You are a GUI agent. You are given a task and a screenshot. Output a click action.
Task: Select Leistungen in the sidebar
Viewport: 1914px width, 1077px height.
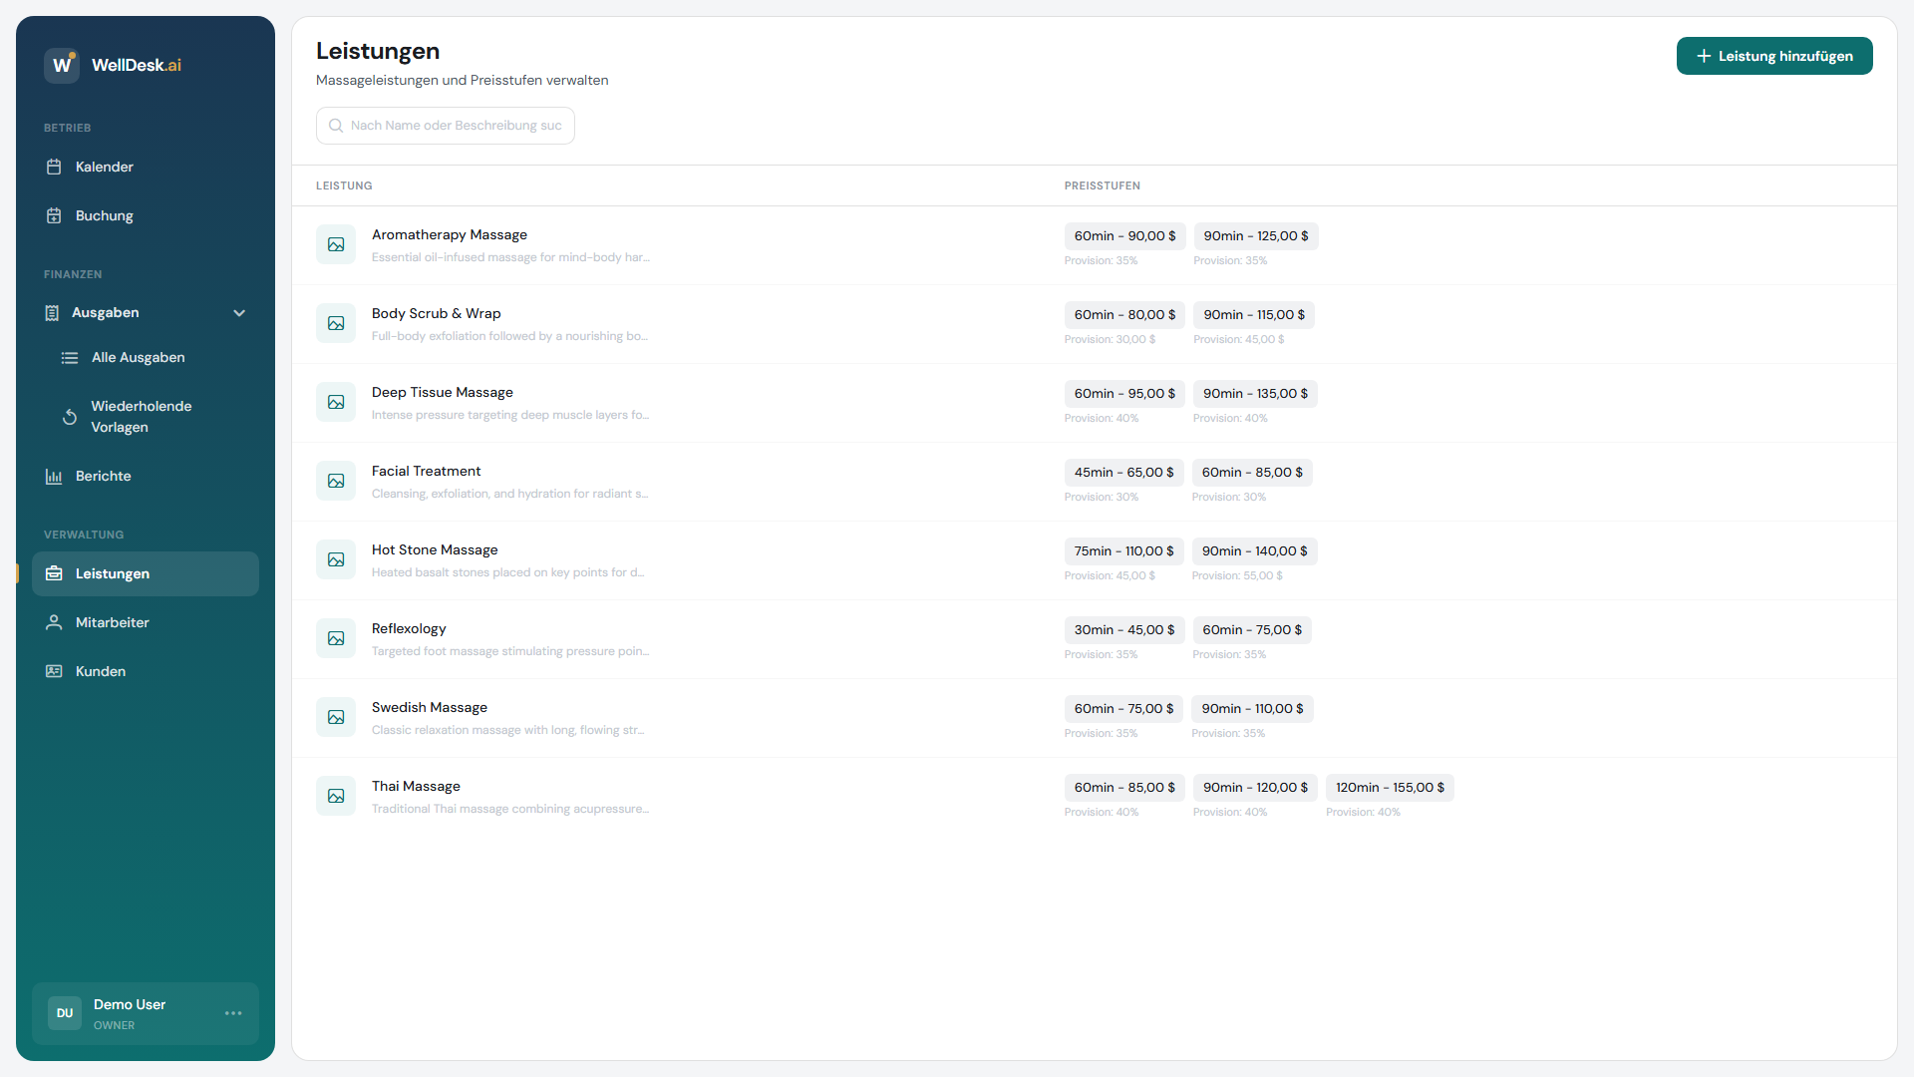click(113, 573)
